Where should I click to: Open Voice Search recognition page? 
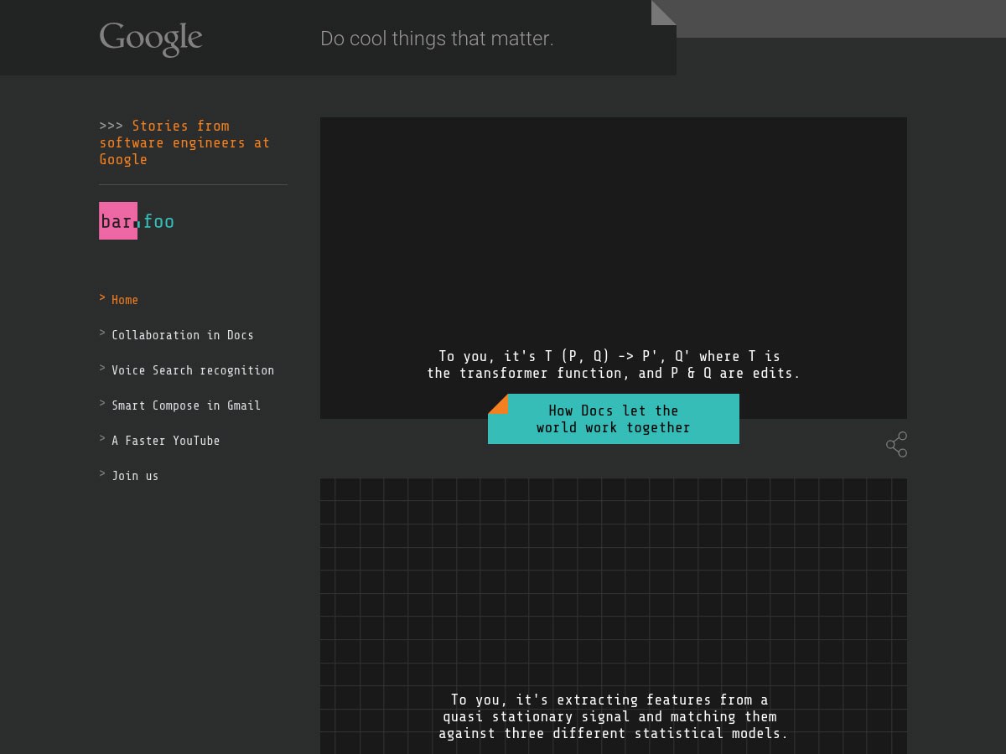193,370
